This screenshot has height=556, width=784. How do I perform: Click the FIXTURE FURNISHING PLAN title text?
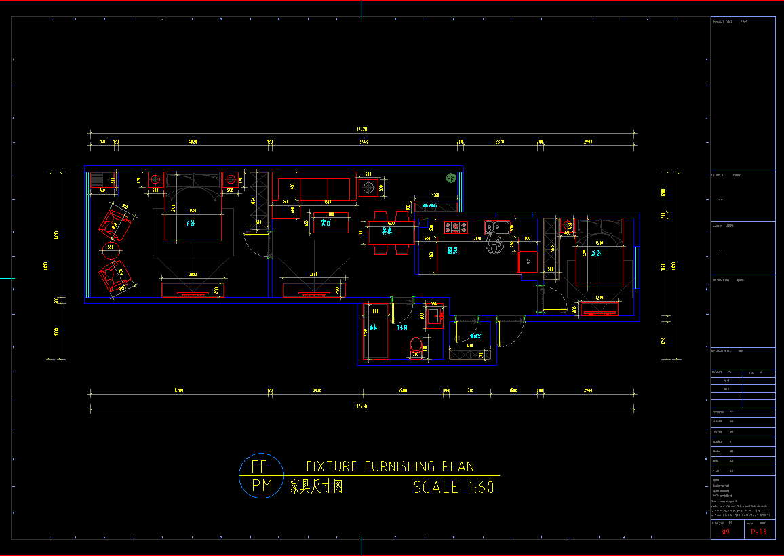pyautogui.click(x=390, y=466)
